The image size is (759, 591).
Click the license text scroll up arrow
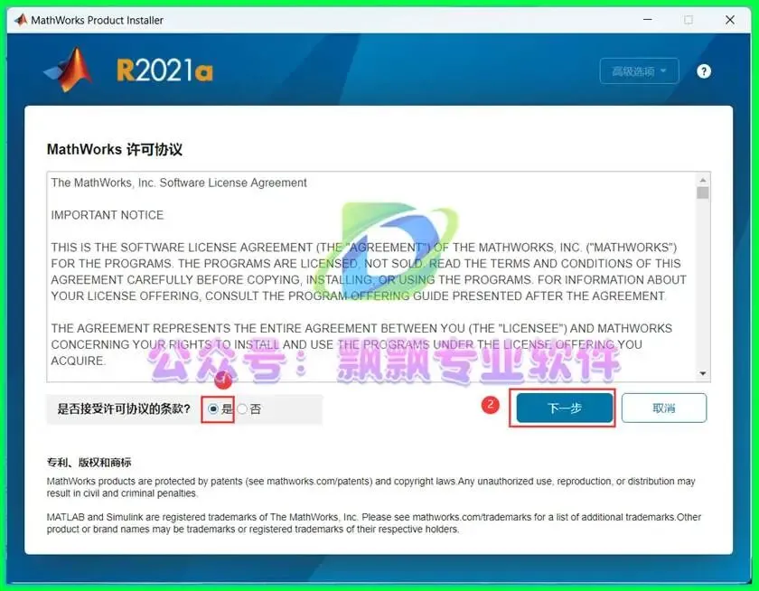[x=703, y=180]
